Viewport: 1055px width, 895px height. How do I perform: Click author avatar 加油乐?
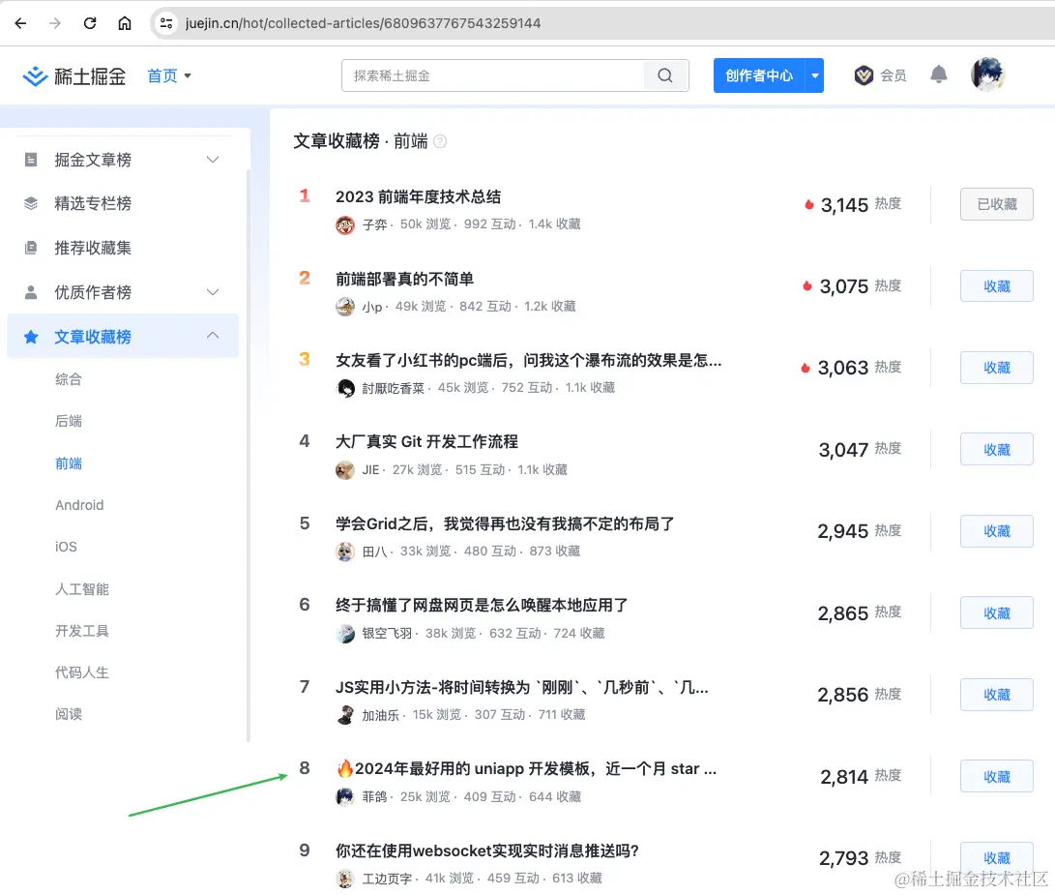click(x=345, y=715)
